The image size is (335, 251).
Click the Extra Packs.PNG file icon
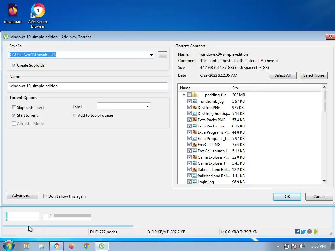pos(194,120)
